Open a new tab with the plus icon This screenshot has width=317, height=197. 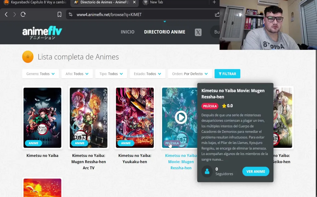pyautogui.click(x=214, y=2)
